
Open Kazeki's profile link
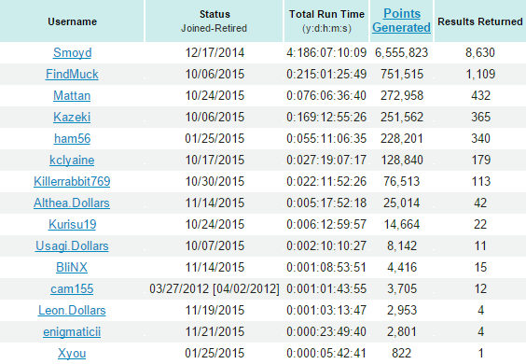click(72, 118)
